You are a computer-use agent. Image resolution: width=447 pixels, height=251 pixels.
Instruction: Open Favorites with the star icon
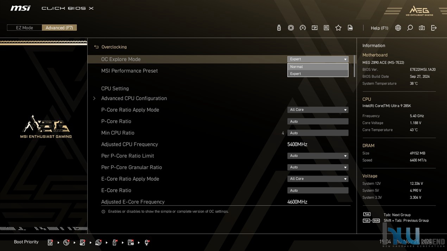(338, 28)
